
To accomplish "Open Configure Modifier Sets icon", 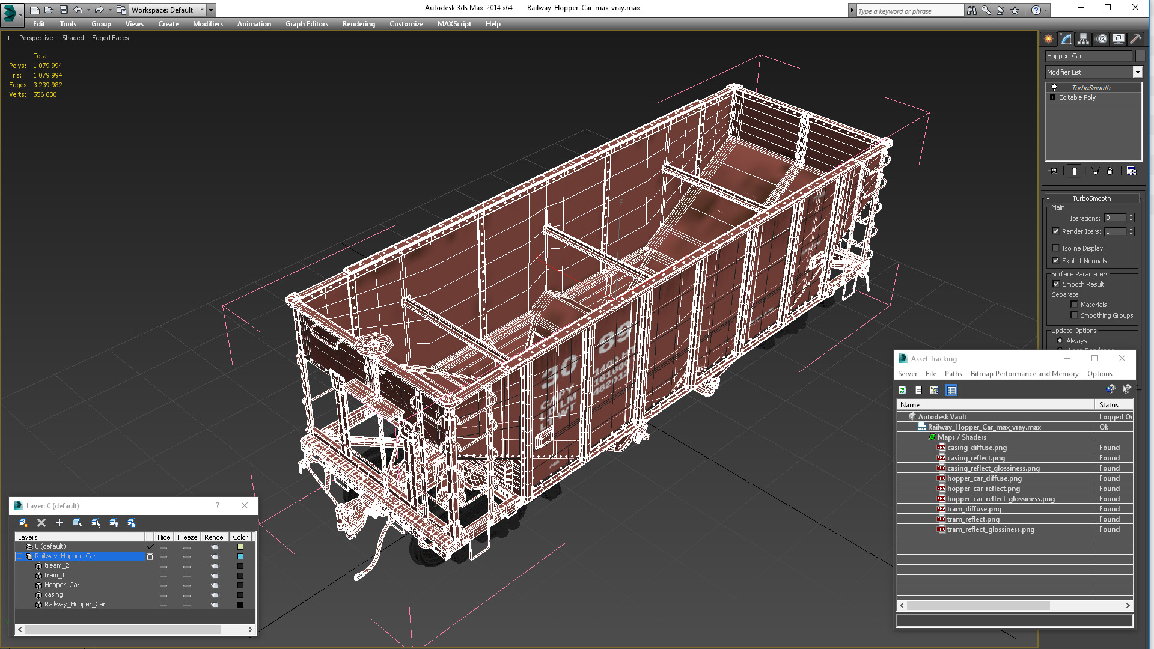I will [x=1131, y=171].
